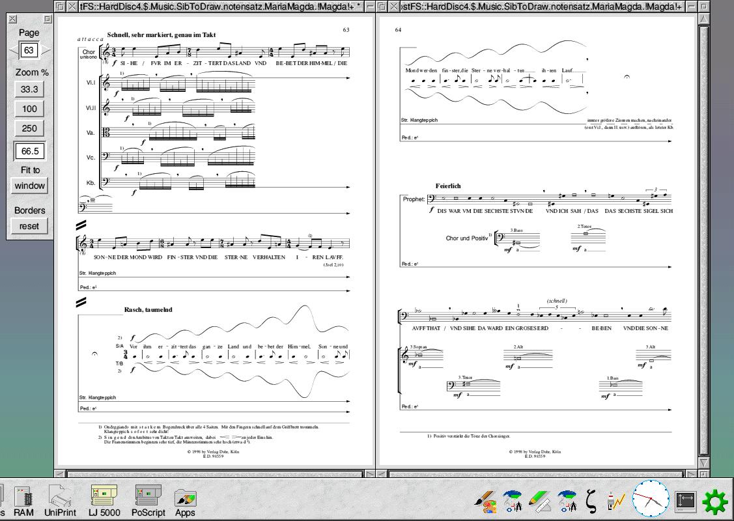Click the heading 'Schnell, sehr markiert, genau im Takt'
The image size is (734, 521).
click(x=162, y=35)
